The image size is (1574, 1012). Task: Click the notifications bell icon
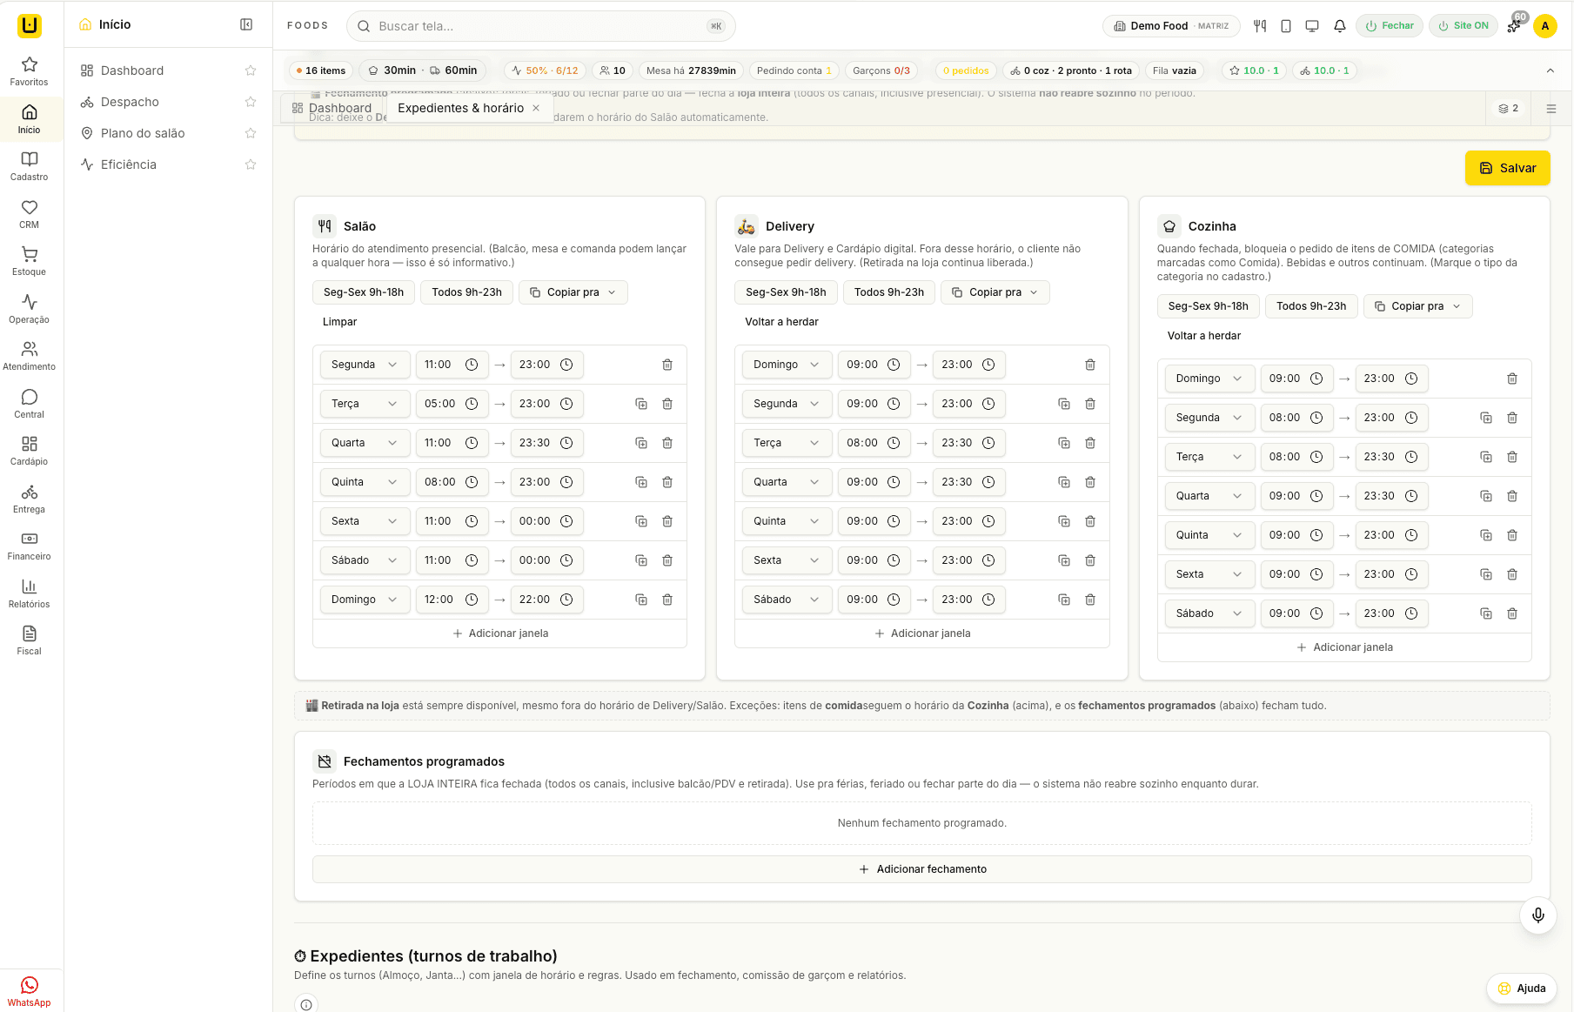coord(1340,26)
